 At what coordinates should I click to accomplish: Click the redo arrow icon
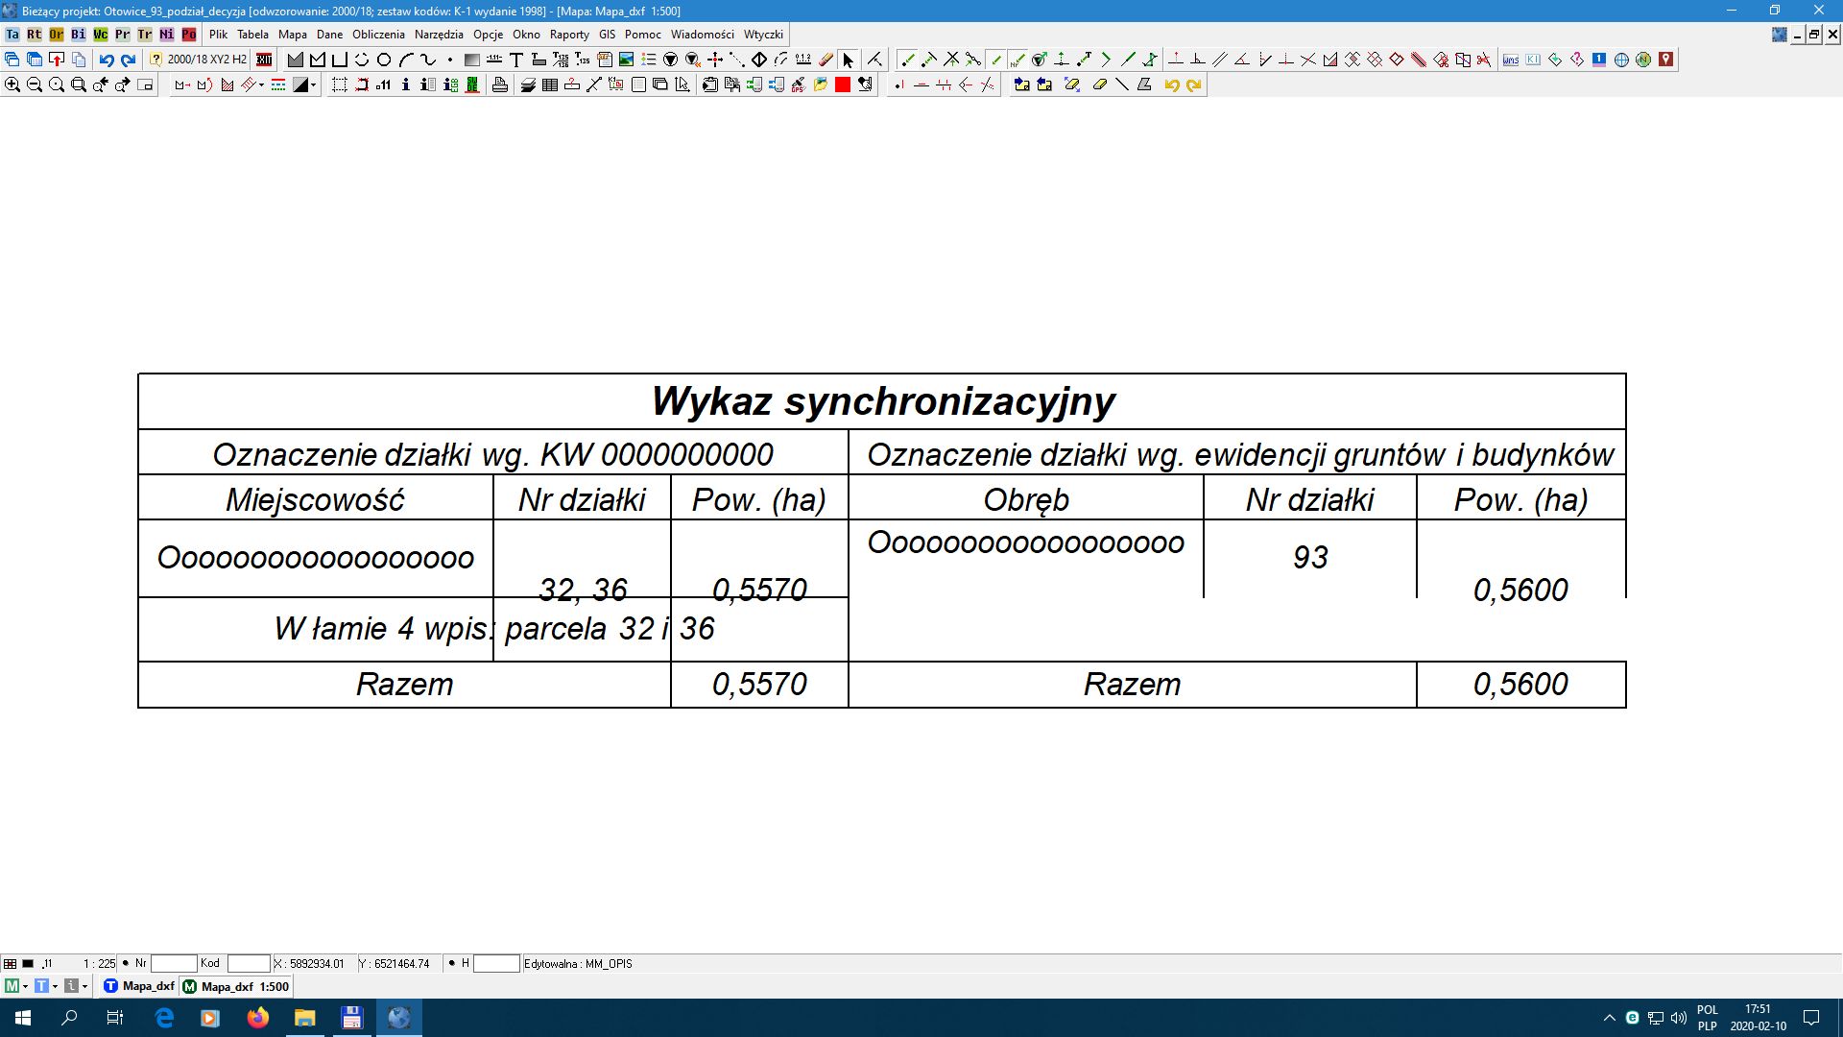[129, 60]
